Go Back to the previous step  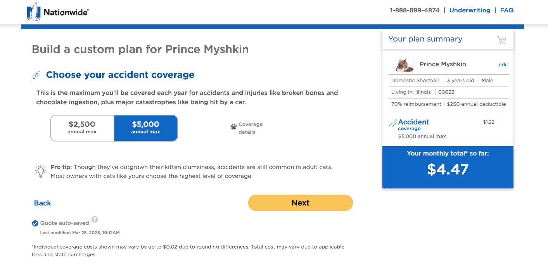(43, 203)
